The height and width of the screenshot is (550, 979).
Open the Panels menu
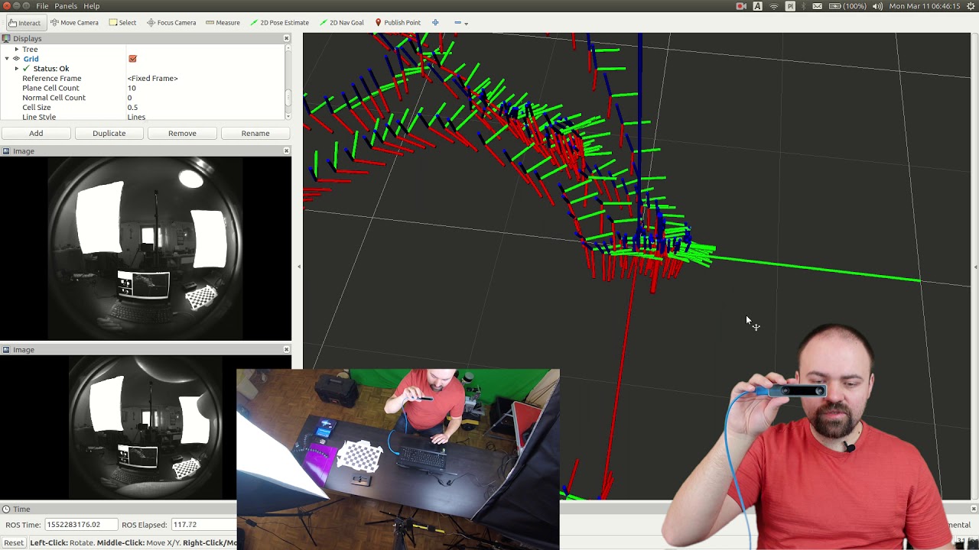tap(66, 6)
